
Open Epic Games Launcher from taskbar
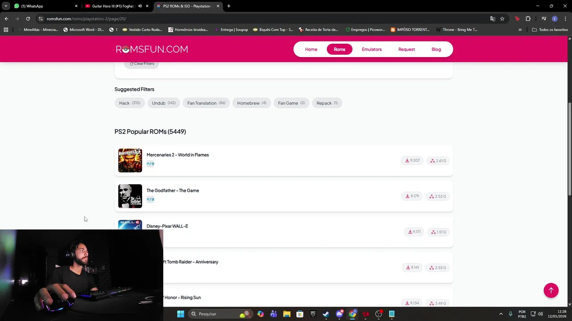pyautogui.click(x=313, y=314)
